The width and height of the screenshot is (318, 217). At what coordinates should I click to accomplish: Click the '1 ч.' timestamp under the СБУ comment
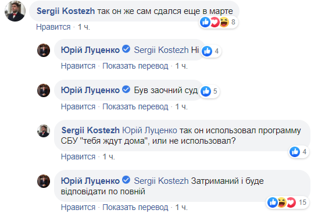click(109, 156)
